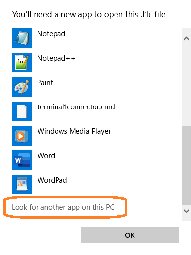Screen dimensions: 191x255
Task: Select the Windows Media Player icon
Action: tap(22, 136)
